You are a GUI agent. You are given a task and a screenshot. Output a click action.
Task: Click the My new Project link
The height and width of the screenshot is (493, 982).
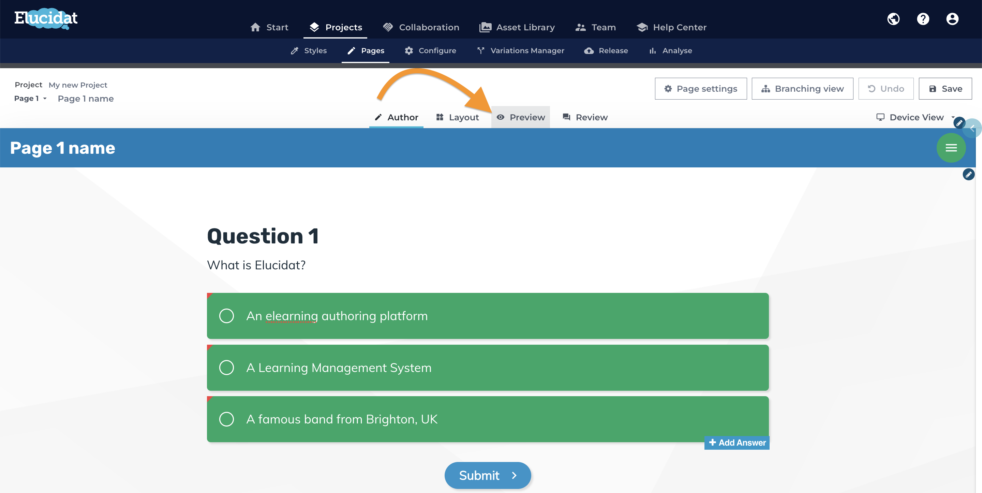78,85
